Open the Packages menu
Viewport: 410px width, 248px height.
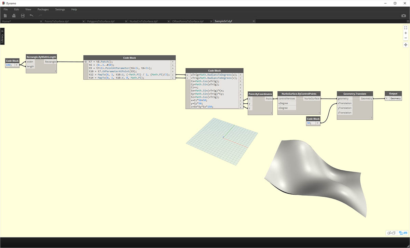[x=43, y=9]
